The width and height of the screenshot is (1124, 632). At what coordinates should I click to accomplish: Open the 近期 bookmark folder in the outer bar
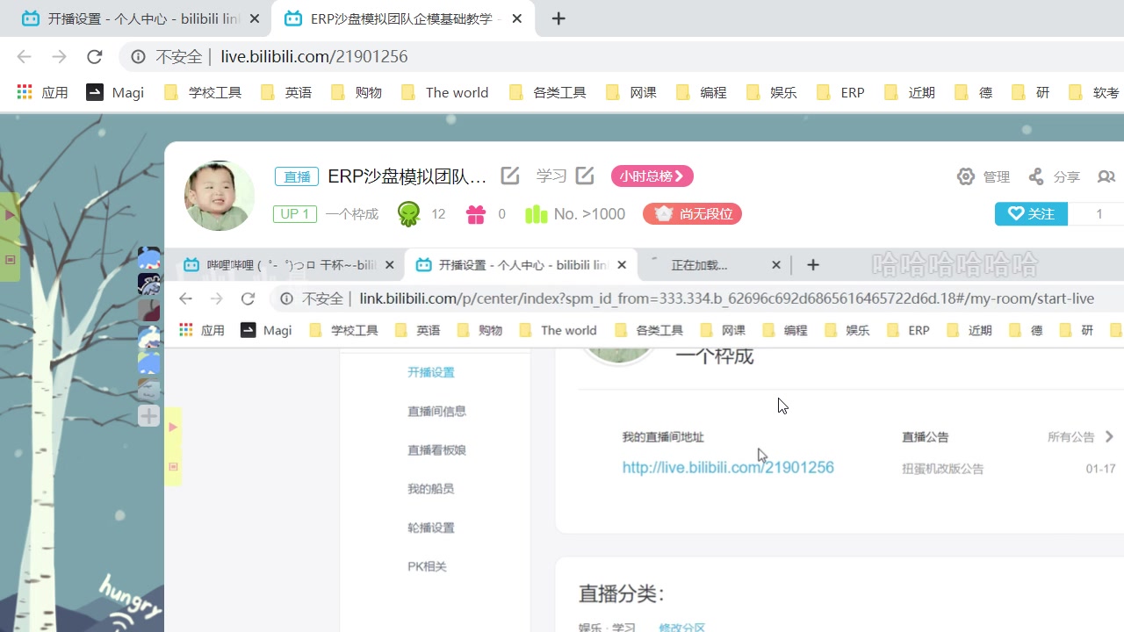pos(910,92)
